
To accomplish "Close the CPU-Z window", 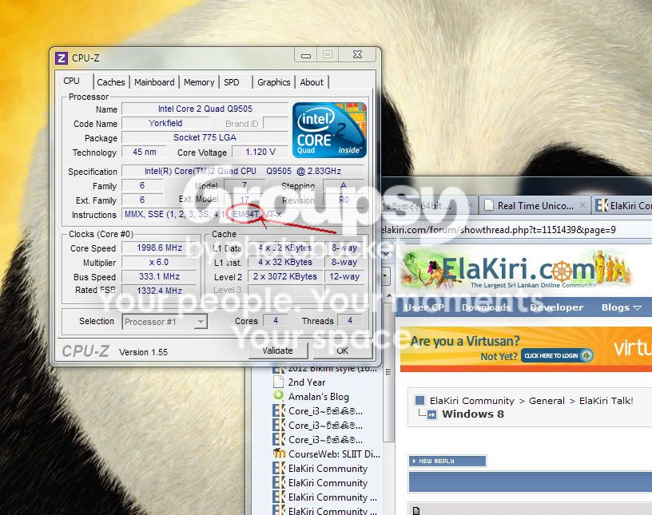I will (358, 54).
